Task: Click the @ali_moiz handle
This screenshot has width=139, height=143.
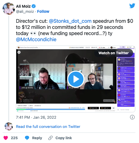Action: point(25,12)
